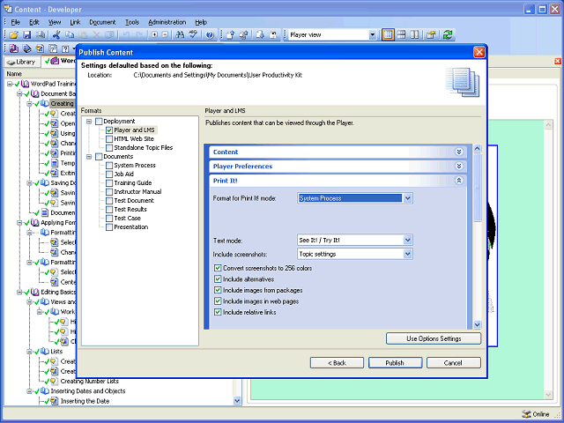Check the Training Guide format
564x423 pixels.
click(109, 183)
